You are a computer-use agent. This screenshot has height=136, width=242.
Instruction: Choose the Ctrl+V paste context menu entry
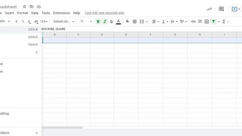(21, 45)
